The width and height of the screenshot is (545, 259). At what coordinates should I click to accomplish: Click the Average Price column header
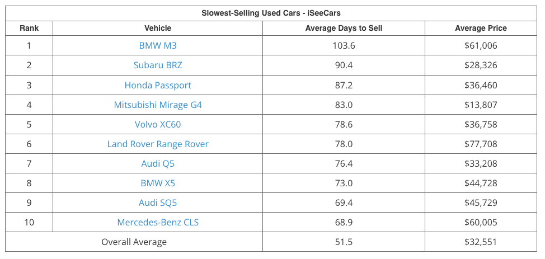point(481,28)
